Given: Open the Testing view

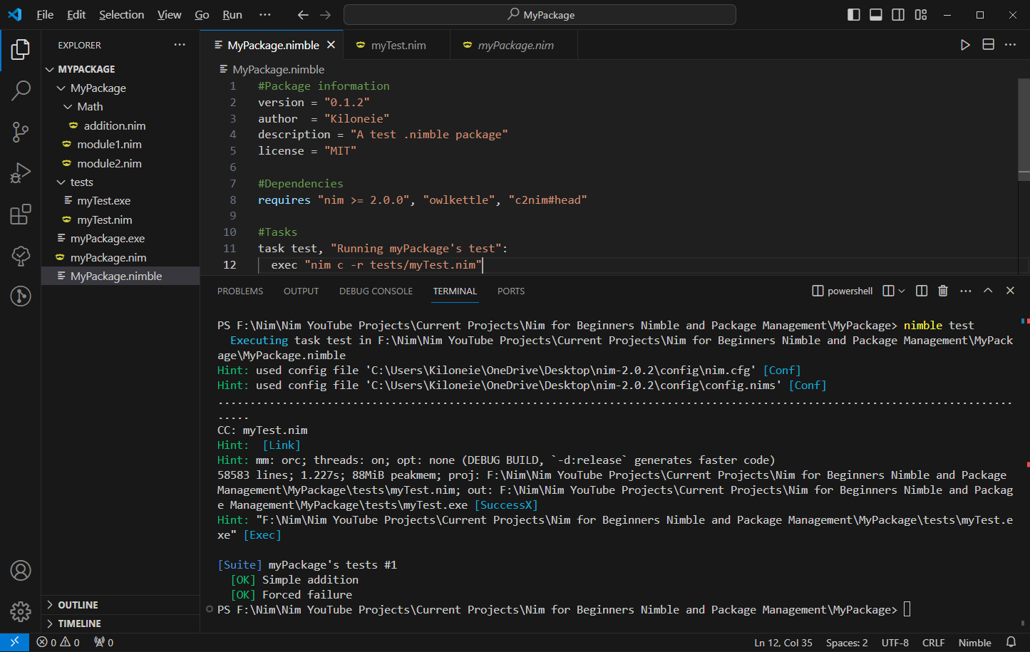Looking at the screenshot, I should tap(21, 255).
